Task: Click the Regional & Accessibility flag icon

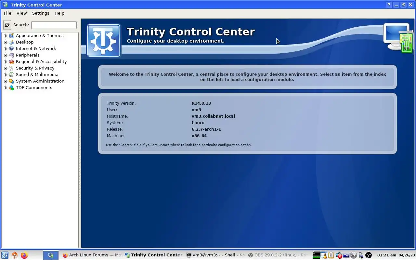Action: click(11, 61)
